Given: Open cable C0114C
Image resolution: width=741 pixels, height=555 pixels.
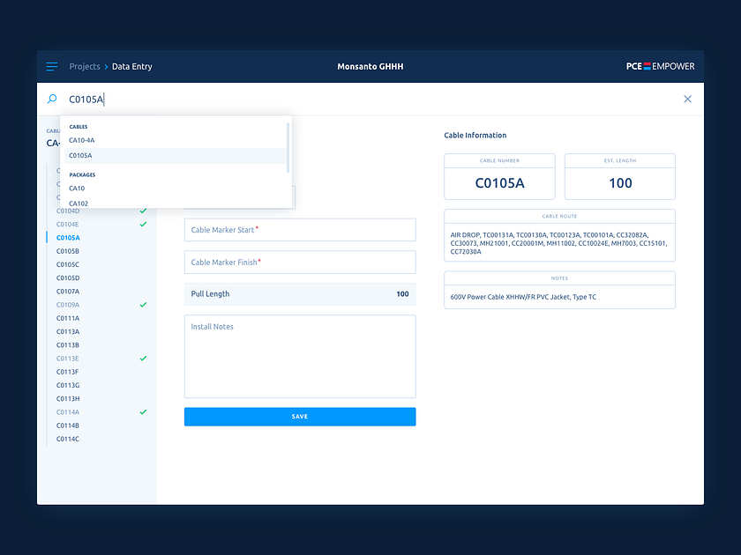Looking at the screenshot, I should pyautogui.click(x=68, y=439).
